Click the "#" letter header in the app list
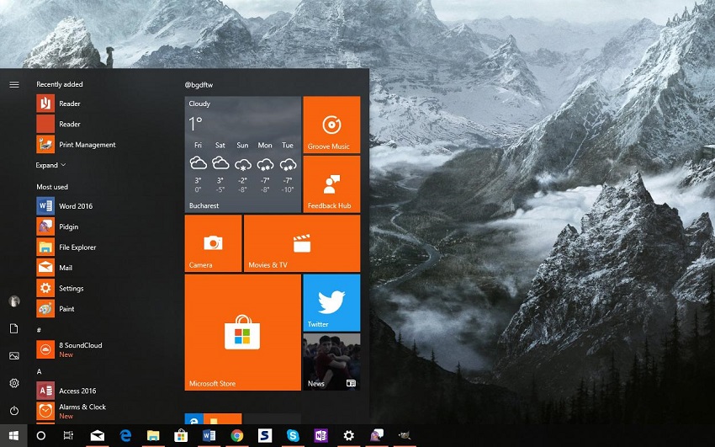 tap(39, 330)
